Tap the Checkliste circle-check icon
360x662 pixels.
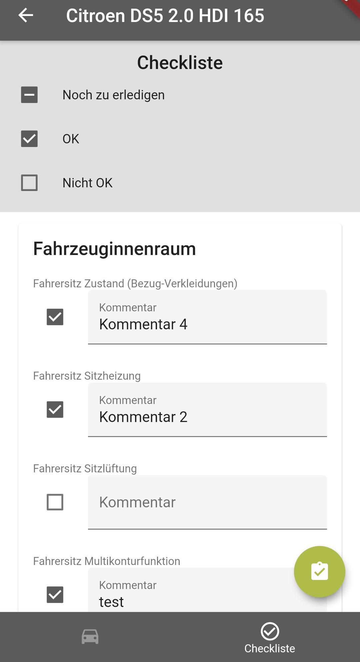270,631
